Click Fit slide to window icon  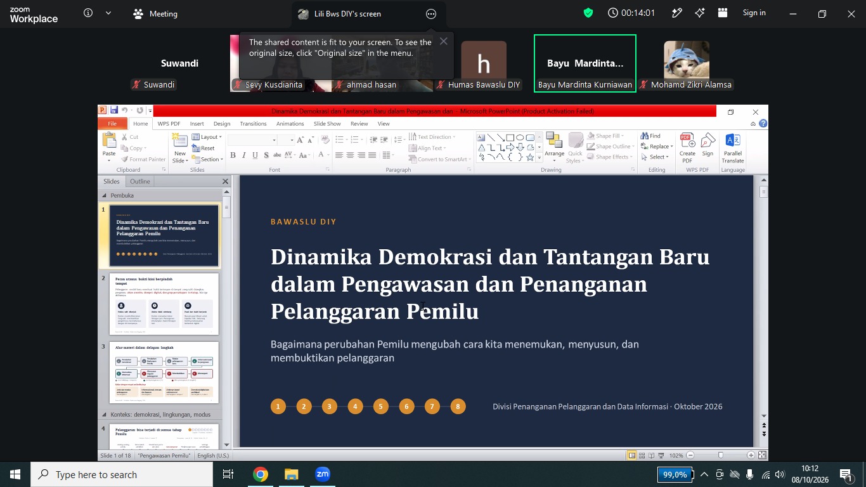(x=763, y=455)
